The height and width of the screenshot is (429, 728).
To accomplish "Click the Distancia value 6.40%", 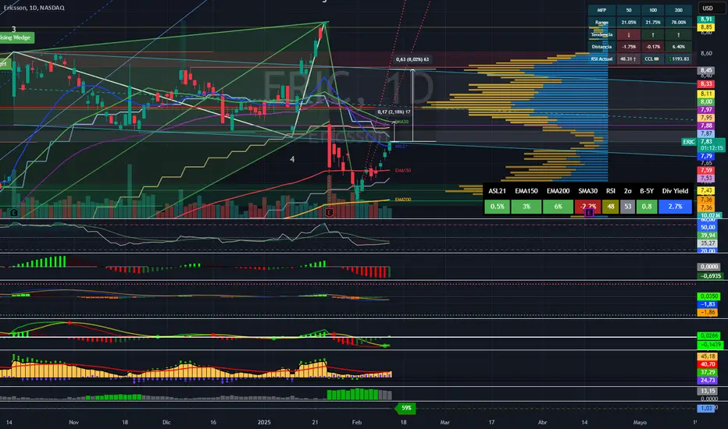I will pyautogui.click(x=678, y=47).
